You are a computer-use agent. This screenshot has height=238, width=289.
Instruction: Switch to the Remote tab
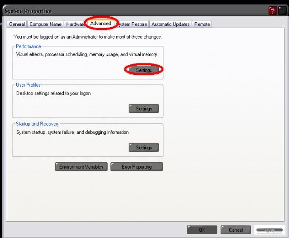point(202,24)
